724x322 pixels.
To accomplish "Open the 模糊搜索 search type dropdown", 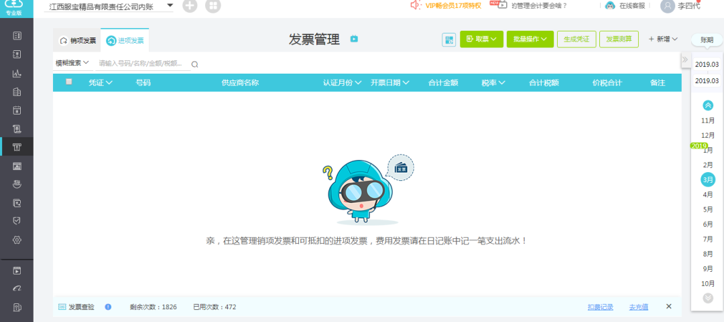I will pyautogui.click(x=72, y=63).
